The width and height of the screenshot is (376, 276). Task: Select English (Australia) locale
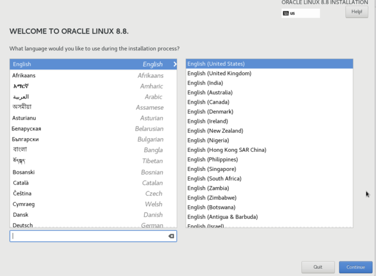(210, 92)
